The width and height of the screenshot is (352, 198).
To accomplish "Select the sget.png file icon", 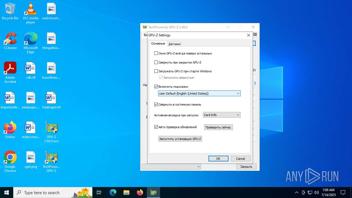I will coord(31,160).
